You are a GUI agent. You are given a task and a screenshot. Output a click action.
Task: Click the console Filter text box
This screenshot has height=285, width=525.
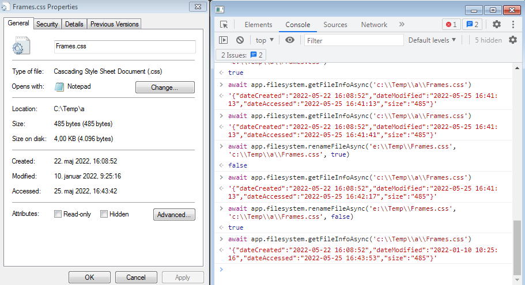353,40
